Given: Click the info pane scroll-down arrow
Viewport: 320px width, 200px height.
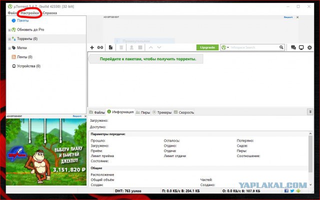Looking at the screenshot, I should coord(310,185).
